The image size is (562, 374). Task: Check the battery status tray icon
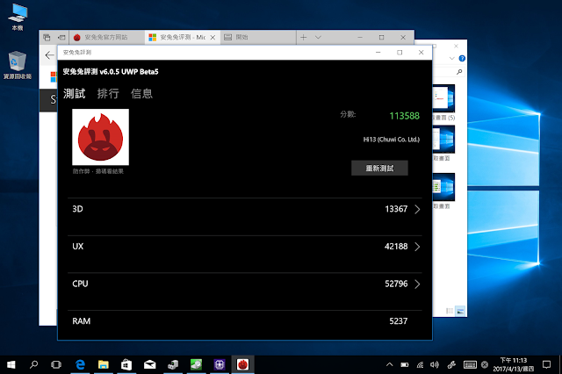[x=405, y=364]
